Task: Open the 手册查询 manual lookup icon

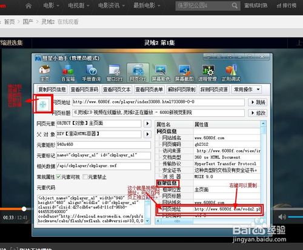Action: click(x=92, y=73)
